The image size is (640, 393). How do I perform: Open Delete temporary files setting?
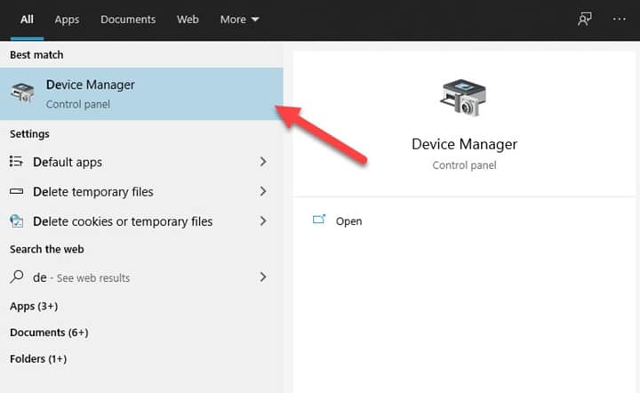pyautogui.click(x=141, y=191)
